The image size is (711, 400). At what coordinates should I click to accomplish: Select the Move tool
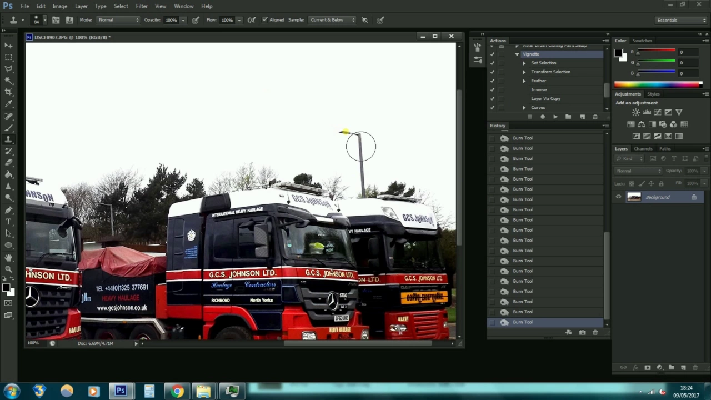tap(8, 46)
